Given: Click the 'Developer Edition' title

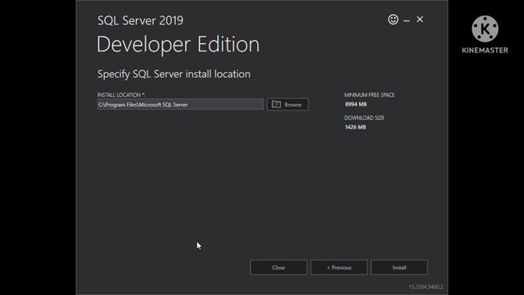Looking at the screenshot, I should pyautogui.click(x=178, y=44).
